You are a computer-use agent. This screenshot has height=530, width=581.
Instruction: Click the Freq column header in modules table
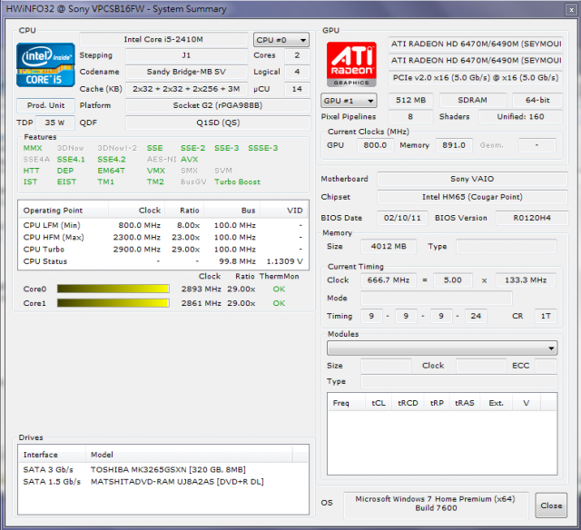pyautogui.click(x=347, y=403)
